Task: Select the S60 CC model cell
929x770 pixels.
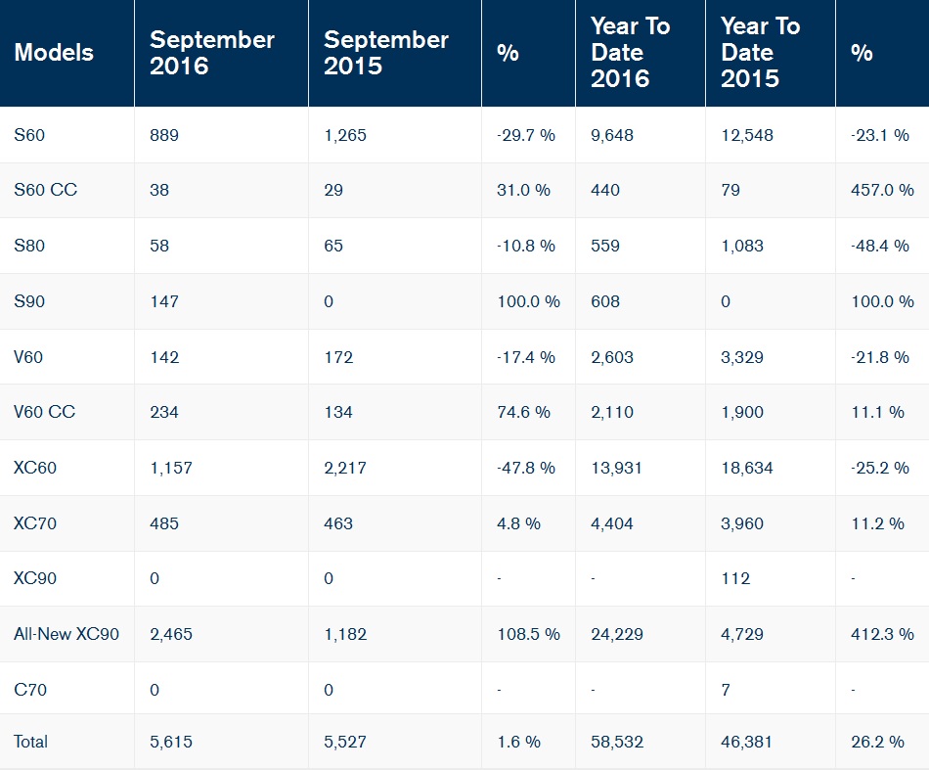Action: (45, 190)
